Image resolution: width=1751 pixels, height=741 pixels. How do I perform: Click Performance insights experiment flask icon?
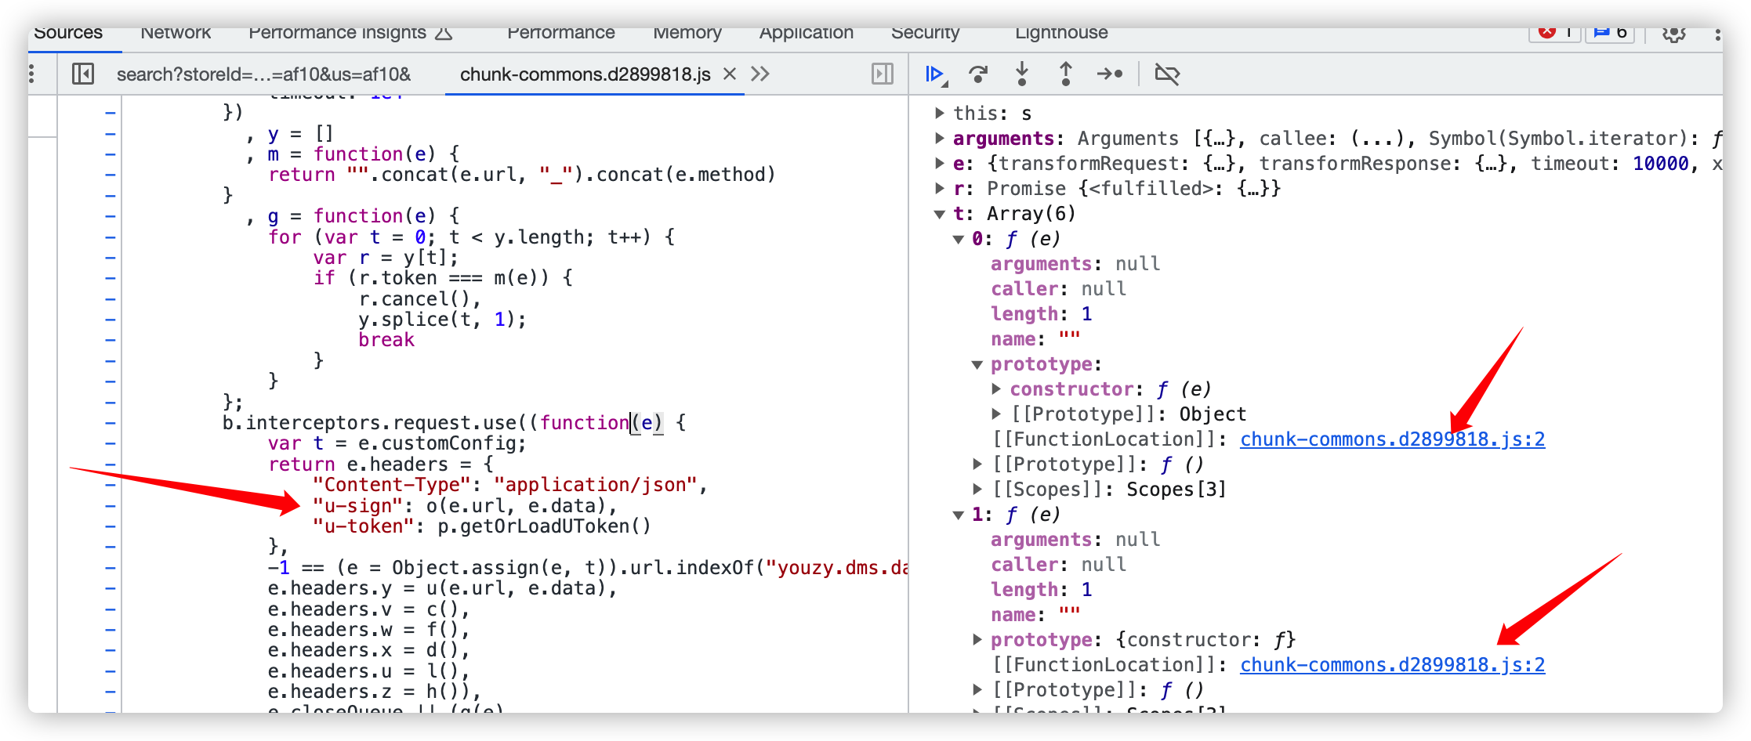[x=444, y=33]
